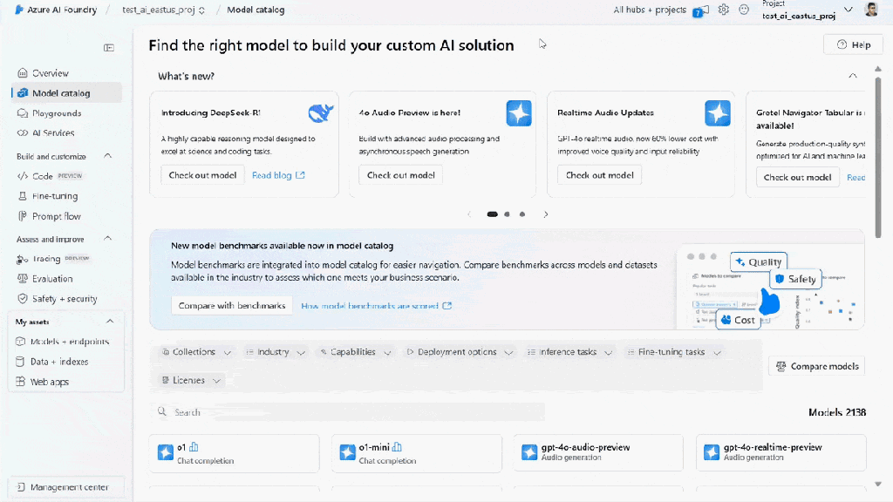This screenshot has width=893, height=502.
Task: Open the notifications icon with badge 7
Action: [x=701, y=10]
